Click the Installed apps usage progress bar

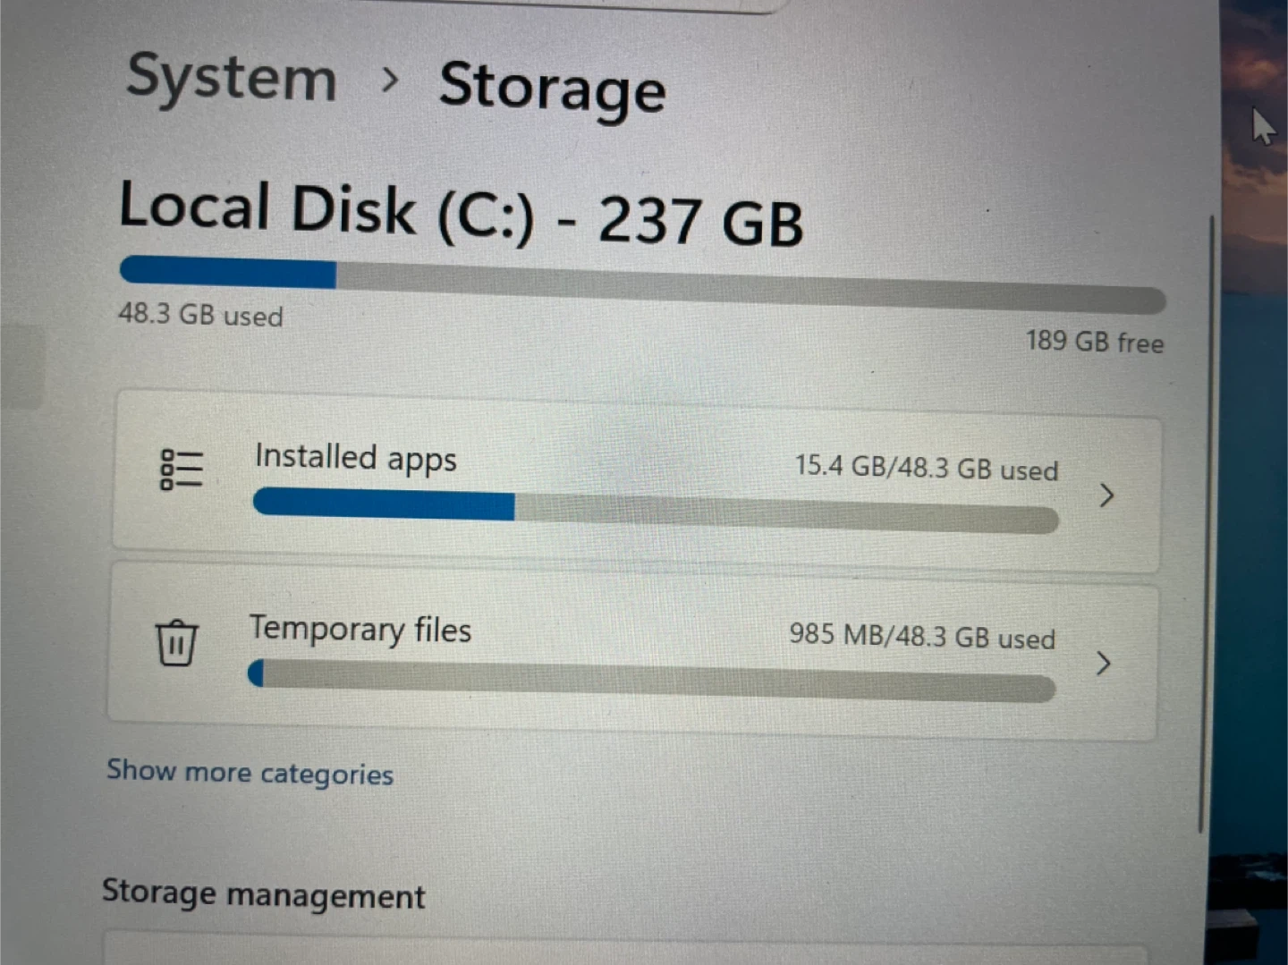tap(656, 512)
